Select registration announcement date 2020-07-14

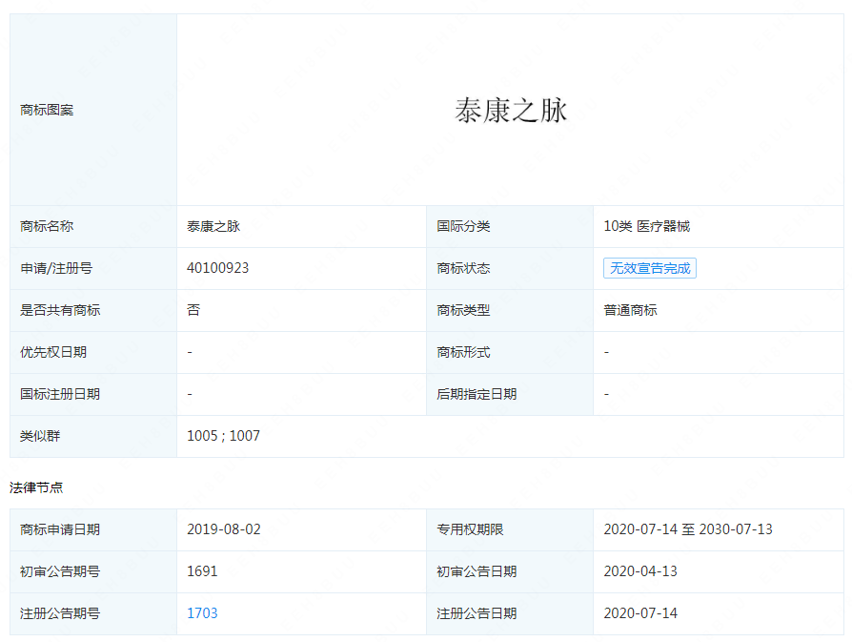(x=640, y=613)
